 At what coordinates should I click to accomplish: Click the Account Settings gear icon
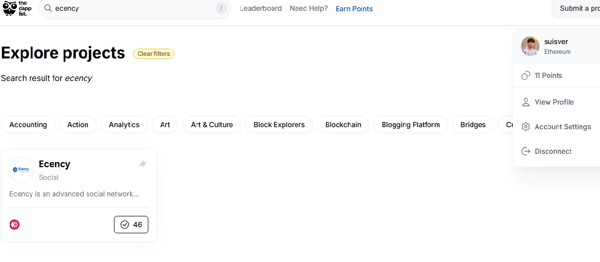click(x=526, y=127)
